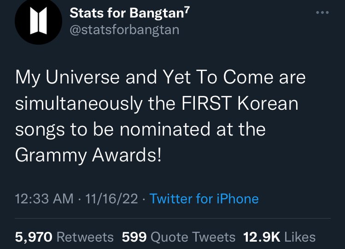Click the 12.9K likes count number
Image resolution: width=345 pixels, height=249 pixels.
coord(262,237)
